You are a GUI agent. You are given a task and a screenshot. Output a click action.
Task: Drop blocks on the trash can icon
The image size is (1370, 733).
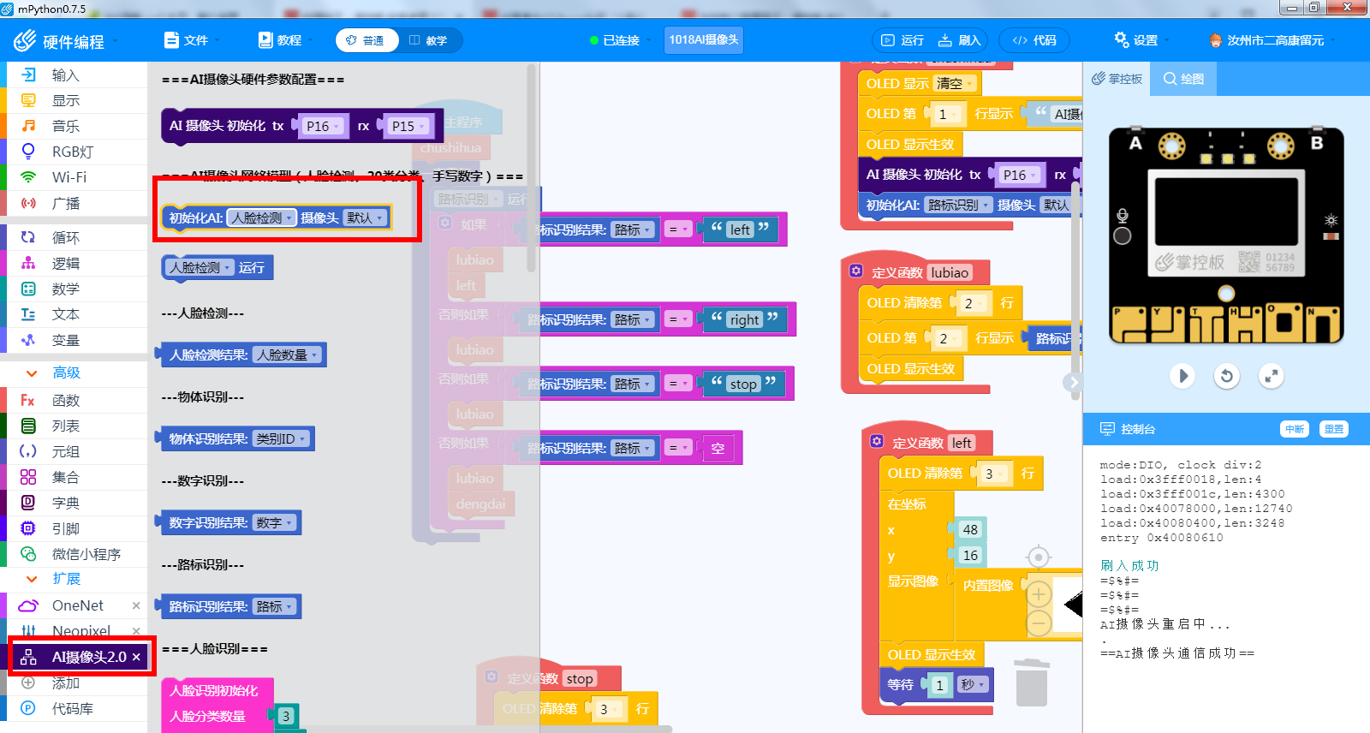pos(1032,682)
